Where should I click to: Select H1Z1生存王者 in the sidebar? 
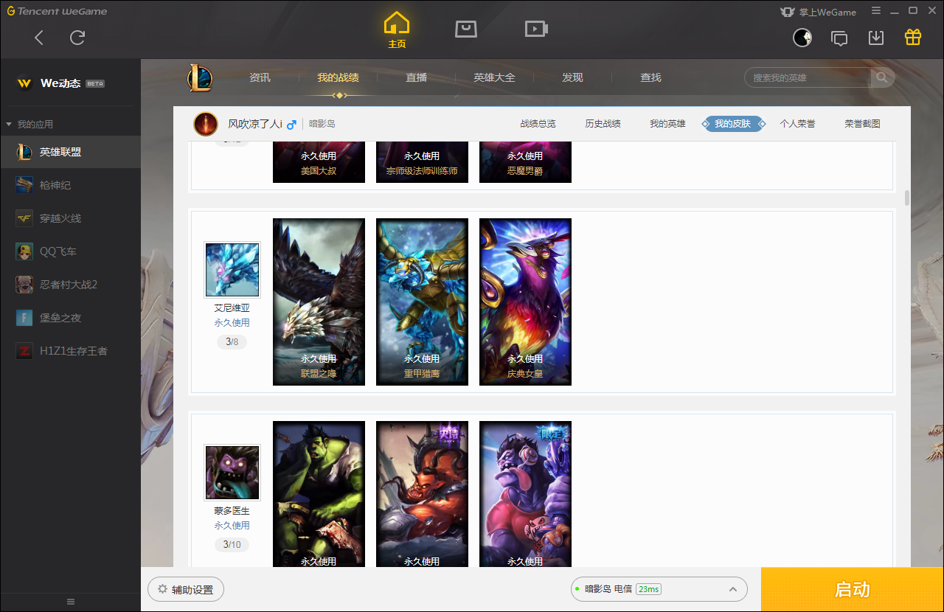[x=70, y=351]
